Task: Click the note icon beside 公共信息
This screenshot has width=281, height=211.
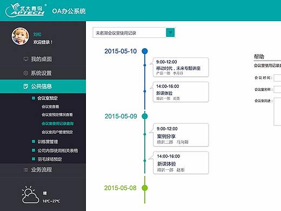Action: coord(26,86)
